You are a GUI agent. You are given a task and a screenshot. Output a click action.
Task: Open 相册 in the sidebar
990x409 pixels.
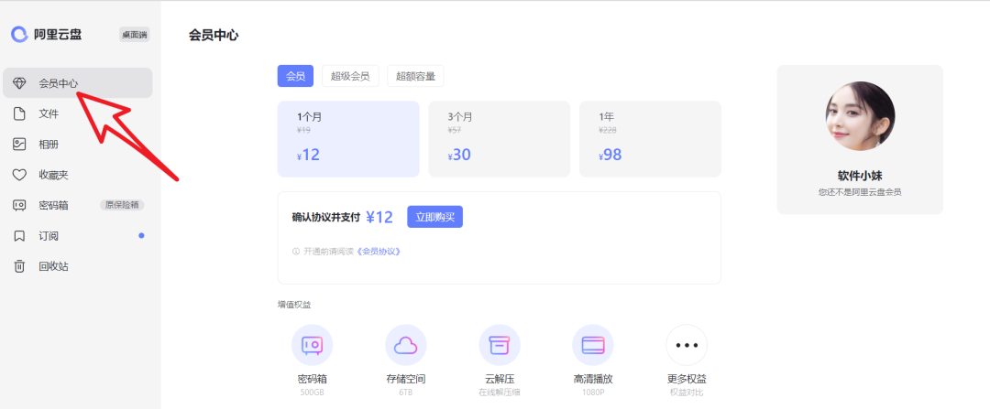point(78,145)
